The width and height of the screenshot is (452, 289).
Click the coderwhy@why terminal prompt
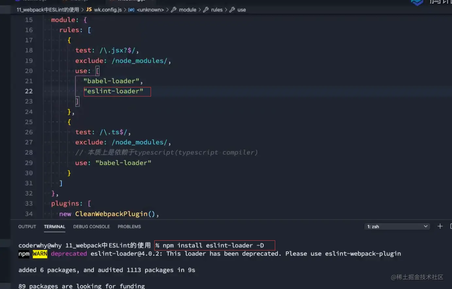coord(40,245)
